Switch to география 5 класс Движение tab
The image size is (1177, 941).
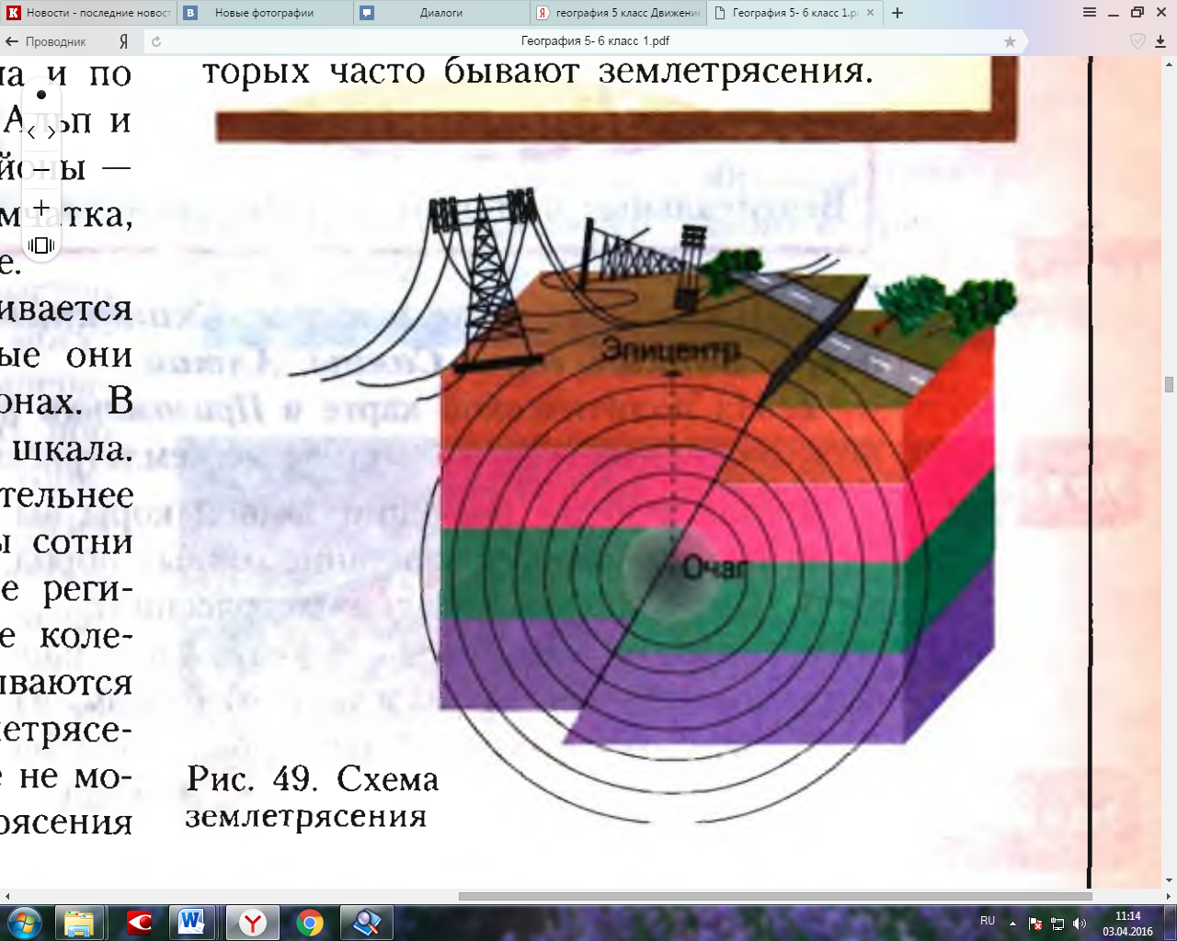[618, 13]
